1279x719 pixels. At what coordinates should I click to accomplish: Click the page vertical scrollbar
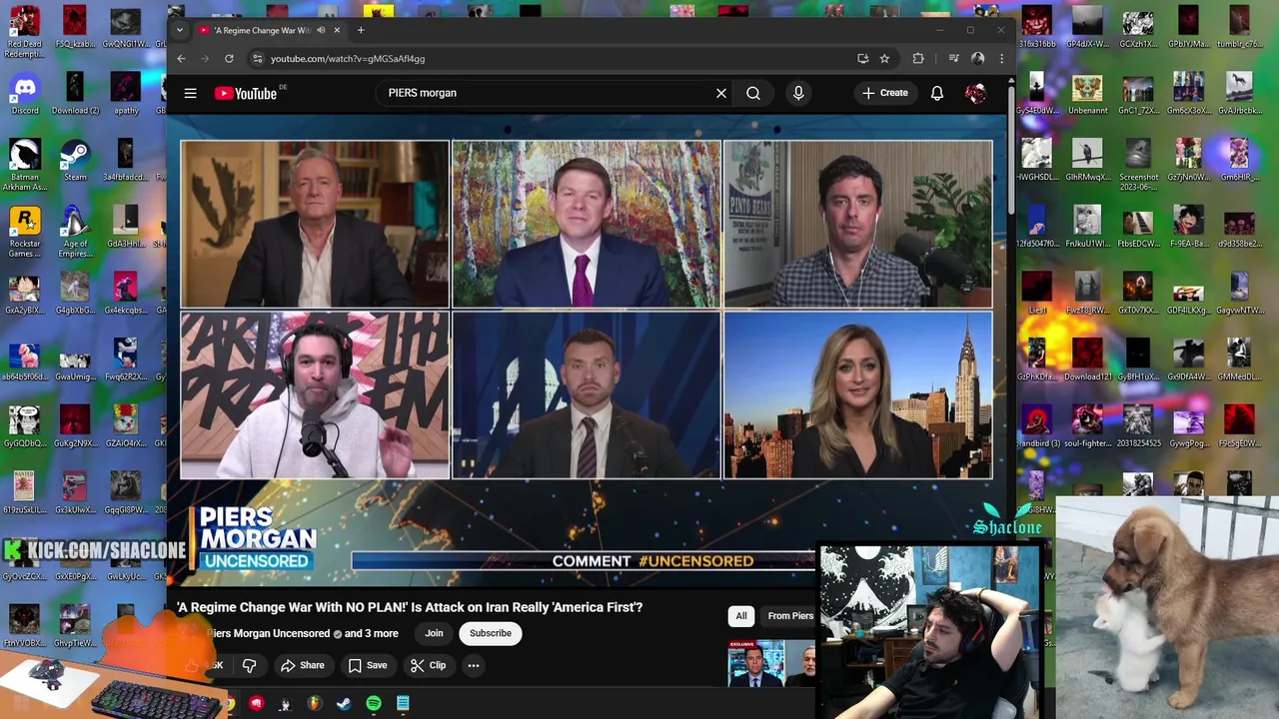(x=1010, y=150)
